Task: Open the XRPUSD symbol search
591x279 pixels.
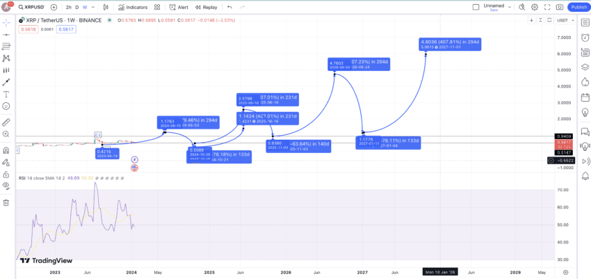Action: [32, 7]
